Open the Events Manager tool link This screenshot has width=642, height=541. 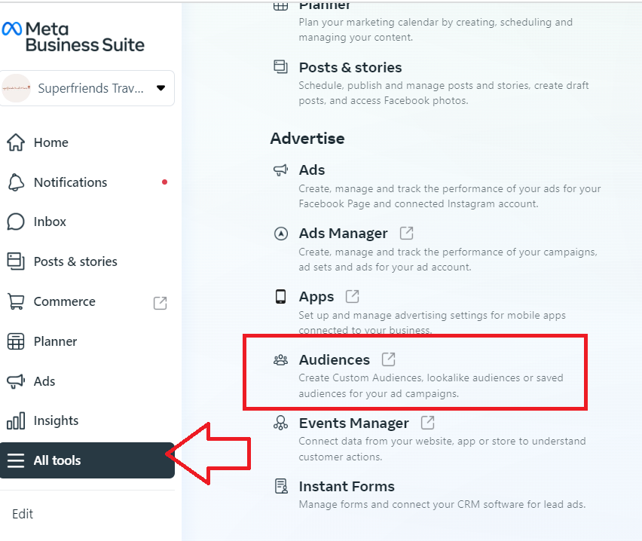point(353,423)
